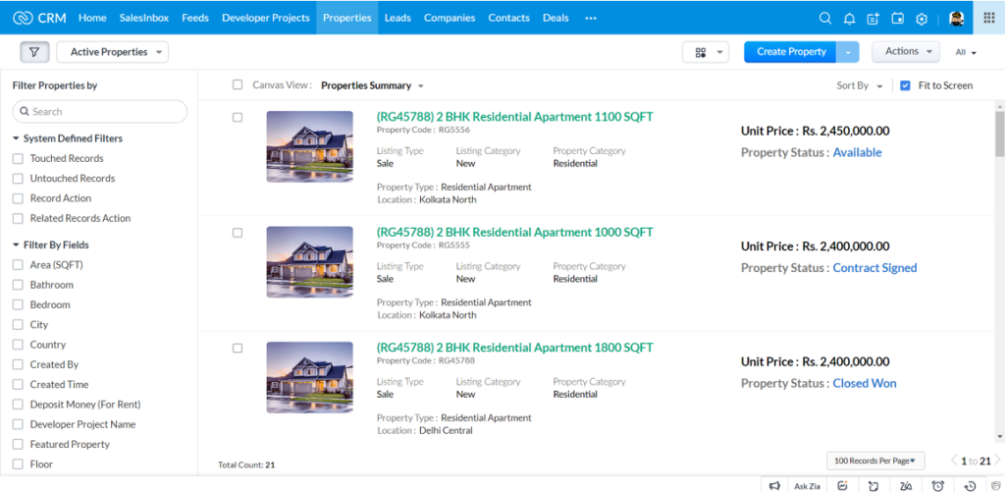Image resolution: width=1005 pixels, height=492 pixels.
Task: Click the announcements megaphone icon
Action: pyautogui.click(x=774, y=485)
